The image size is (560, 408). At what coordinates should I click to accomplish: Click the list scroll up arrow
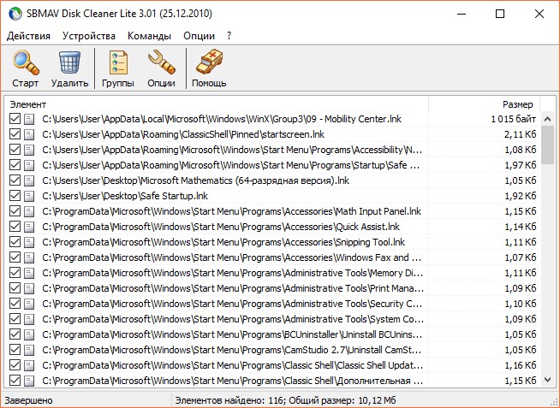[x=547, y=119]
